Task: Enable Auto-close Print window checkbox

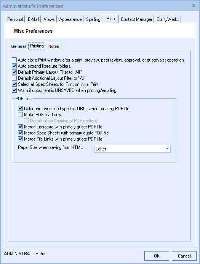Action: pyautogui.click(x=14, y=60)
